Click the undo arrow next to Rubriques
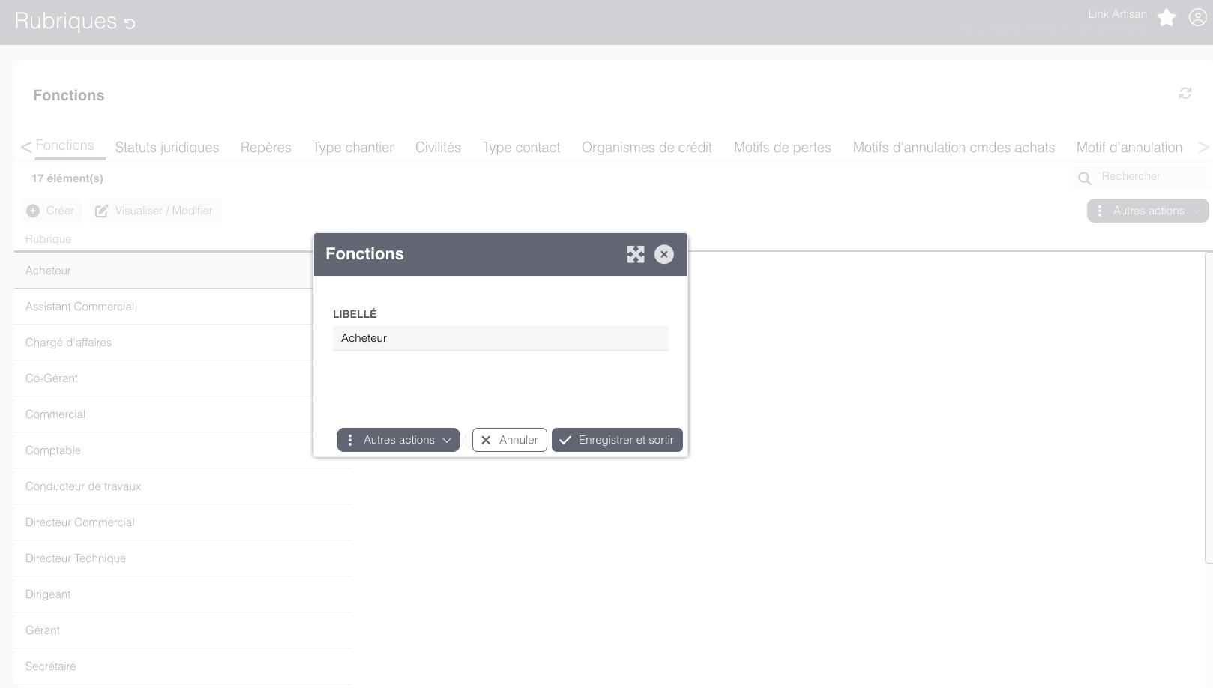Screen dimensions: 1213x688 click(130, 23)
